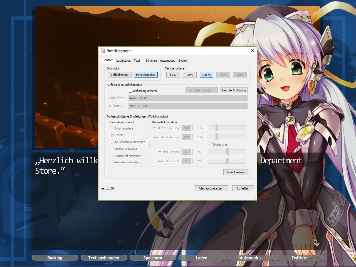Image resolution: width=356 pixels, height=267 pixels.
Task: Expand the Auflösung 1920 × 1080 dropdown
Action: tap(188, 106)
